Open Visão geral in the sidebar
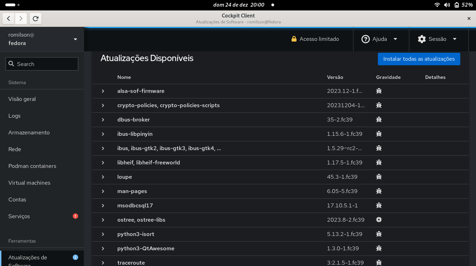 (42, 99)
